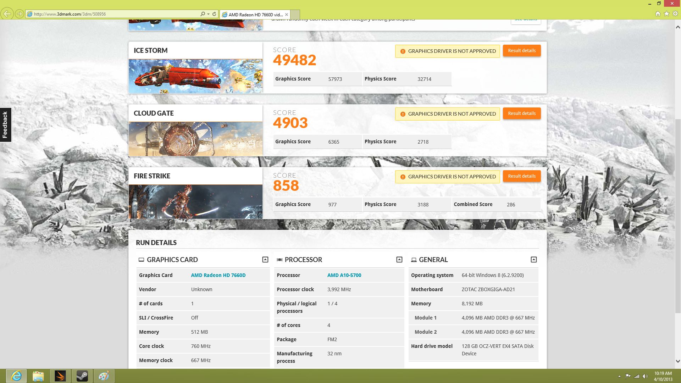Screen dimensions: 681x383
Task: Click the Ice Storm Graphics Score value 57973
Action: [335, 79]
